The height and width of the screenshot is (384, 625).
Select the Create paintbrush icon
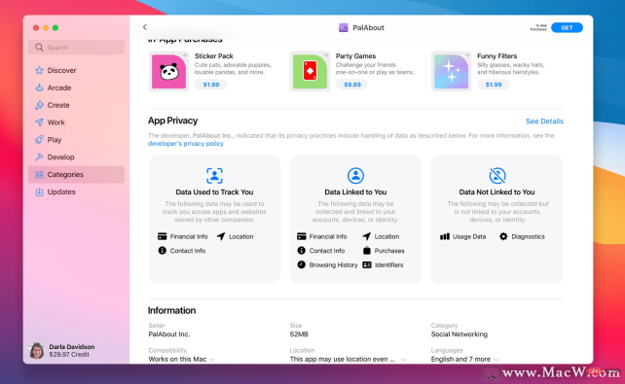(39, 105)
